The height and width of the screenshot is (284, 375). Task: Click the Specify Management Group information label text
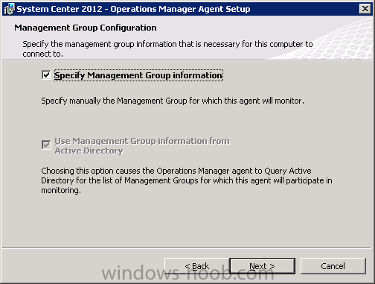[x=138, y=75]
